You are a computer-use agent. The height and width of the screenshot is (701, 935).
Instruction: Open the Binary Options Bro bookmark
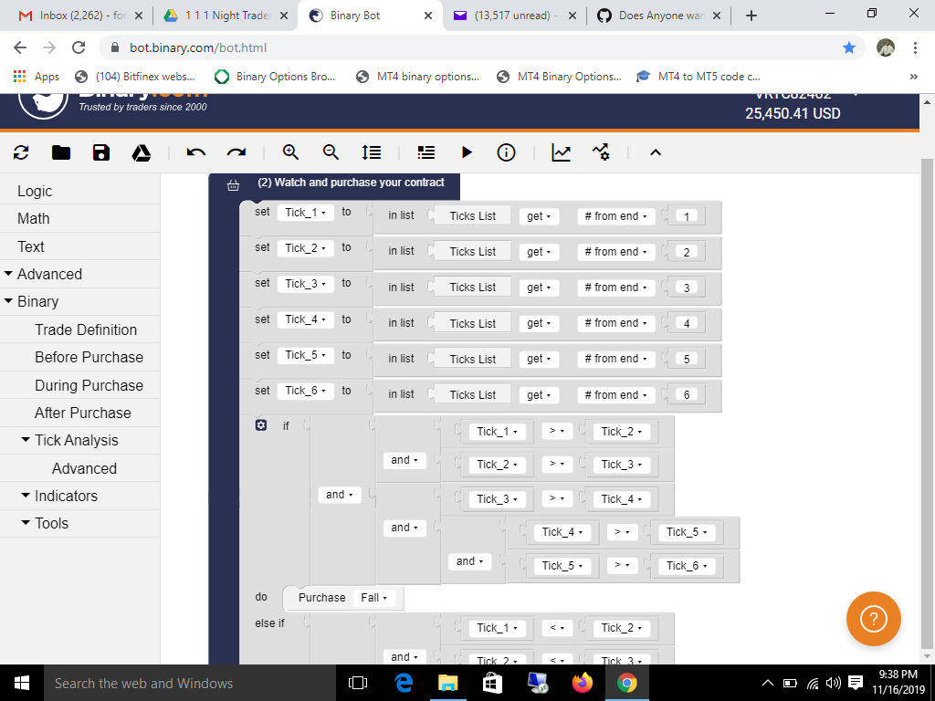point(276,77)
